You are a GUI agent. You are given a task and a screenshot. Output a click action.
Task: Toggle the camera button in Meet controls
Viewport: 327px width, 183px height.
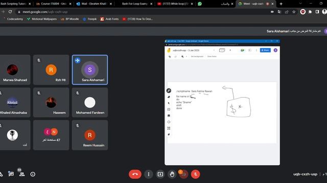[x=184, y=174]
